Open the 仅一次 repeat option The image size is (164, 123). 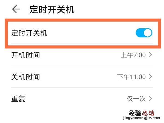(136, 99)
